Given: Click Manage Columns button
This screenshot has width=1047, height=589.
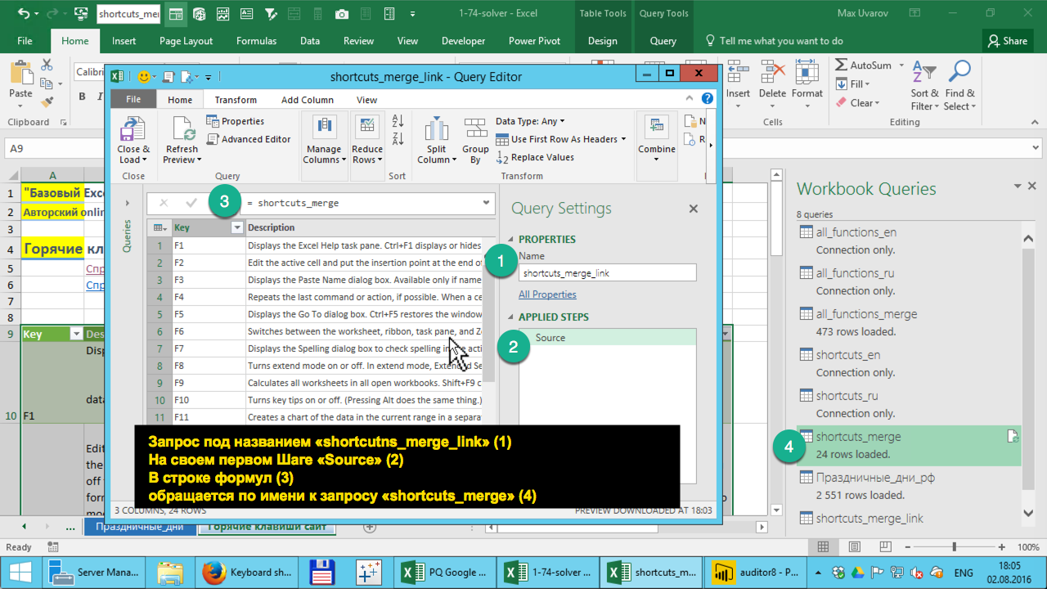Looking at the screenshot, I should 323,141.
